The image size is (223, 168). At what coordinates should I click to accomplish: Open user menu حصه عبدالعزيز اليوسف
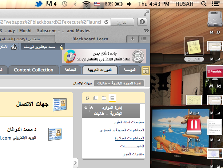pos(43,47)
